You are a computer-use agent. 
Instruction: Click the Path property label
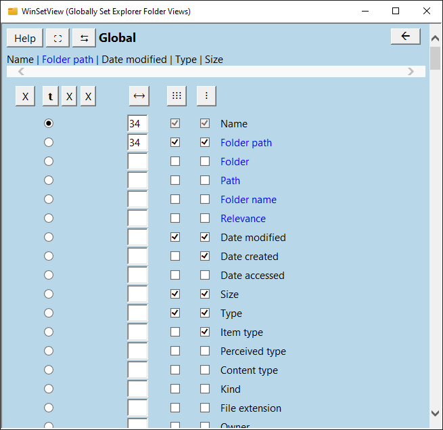coord(230,181)
